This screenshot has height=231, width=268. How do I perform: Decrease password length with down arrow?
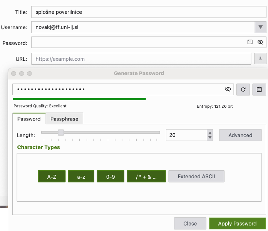tap(210, 137)
